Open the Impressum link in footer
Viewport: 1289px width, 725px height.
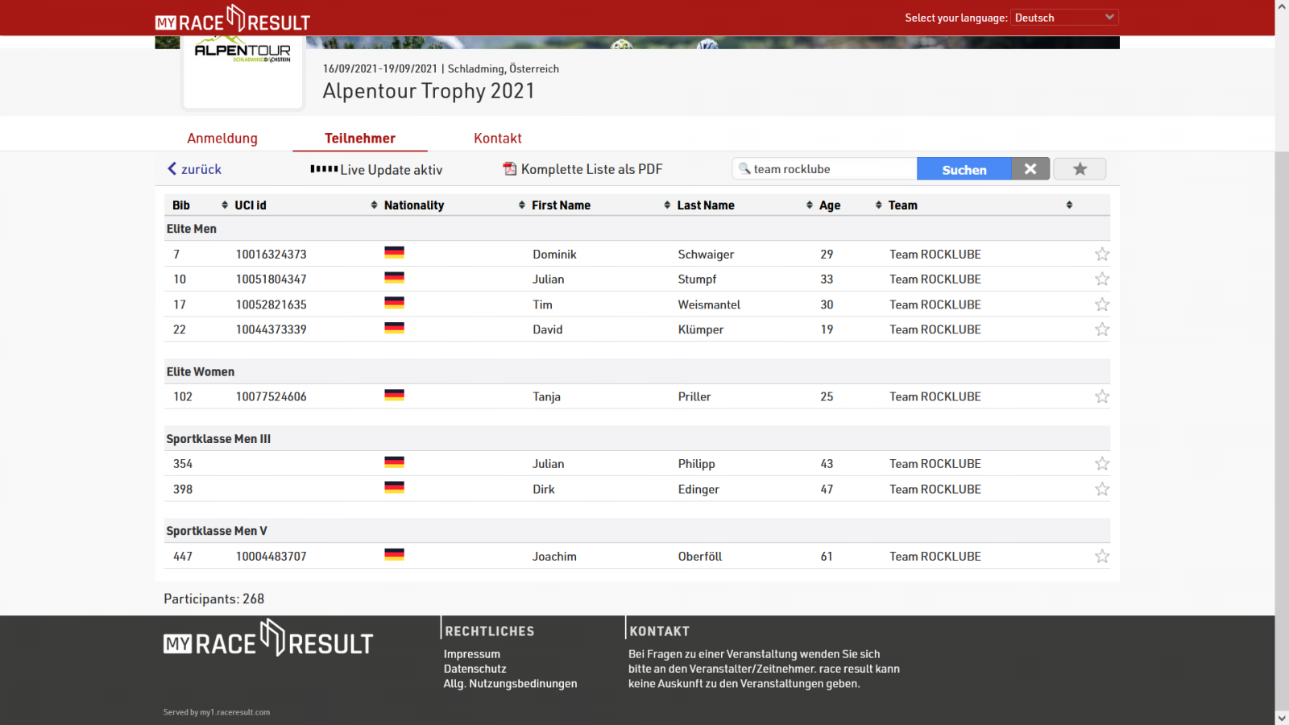tap(471, 654)
